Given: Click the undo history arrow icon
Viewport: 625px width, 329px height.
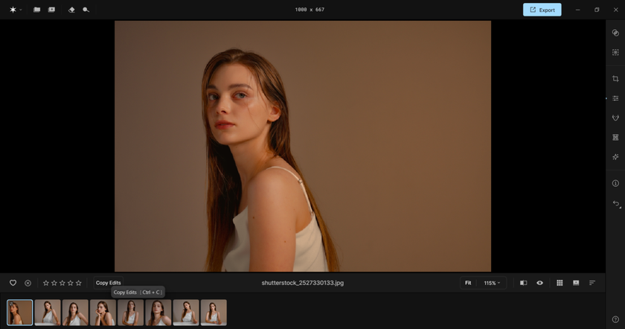Looking at the screenshot, I should pyautogui.click(x=615, y=204).
